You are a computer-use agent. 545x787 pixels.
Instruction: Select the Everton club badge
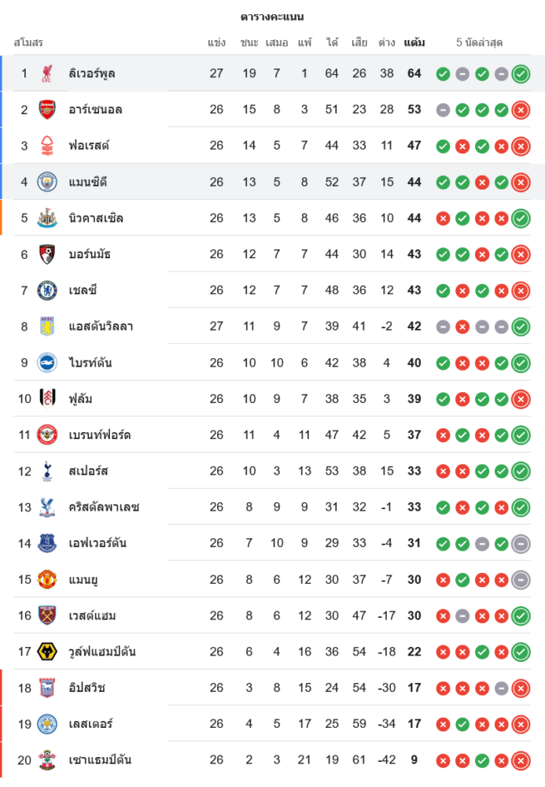pyautogui.click(x=47, y=543)
